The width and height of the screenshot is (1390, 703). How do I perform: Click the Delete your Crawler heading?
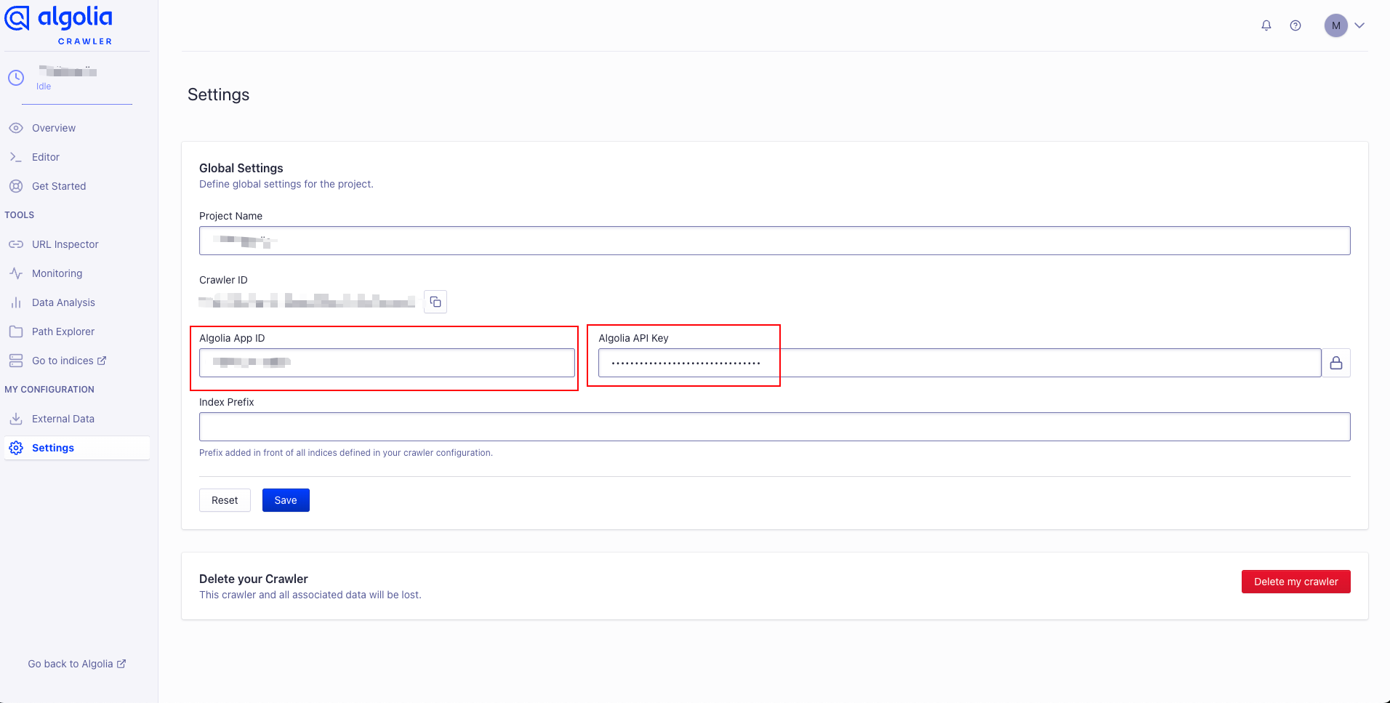[254, 579]
